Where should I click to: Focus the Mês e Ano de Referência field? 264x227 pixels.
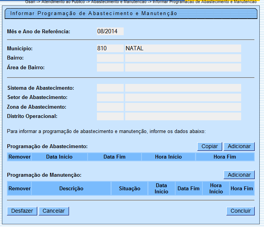pos(110,31)
